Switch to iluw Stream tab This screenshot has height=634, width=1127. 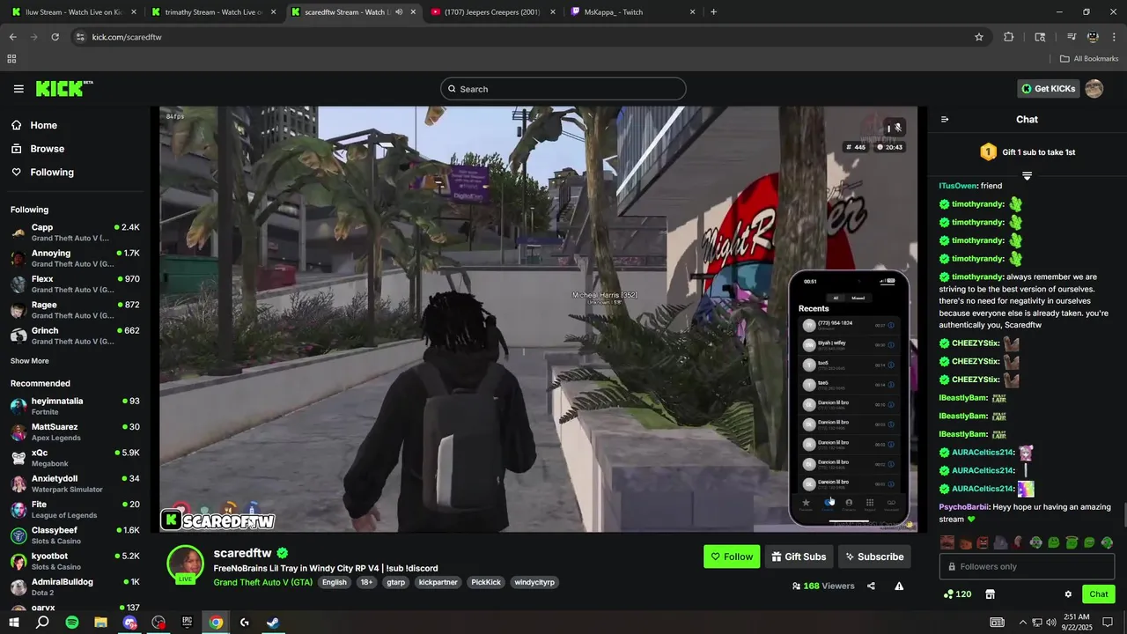click(x=74, y=12)
